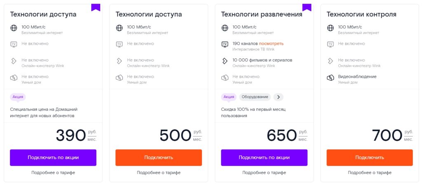Expand tags with chevron next to Оборудование
The width and height of the screenshot is (422, 186).
pos(279,97)
